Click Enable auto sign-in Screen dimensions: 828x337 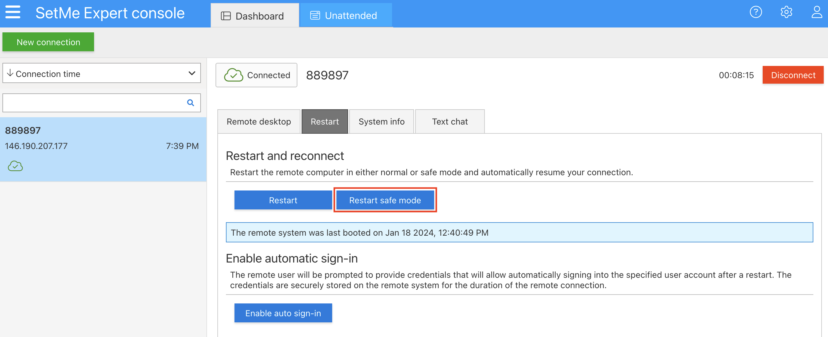click(x=283, y=313)
